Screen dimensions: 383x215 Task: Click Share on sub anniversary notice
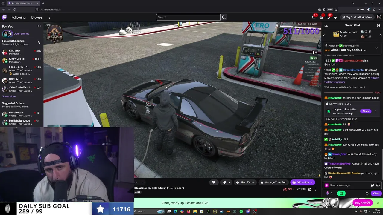[366, 111]
